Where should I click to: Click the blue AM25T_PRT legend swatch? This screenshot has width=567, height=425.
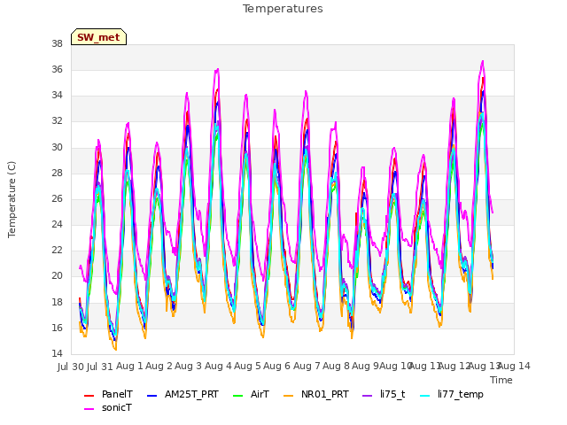point(152,396)
